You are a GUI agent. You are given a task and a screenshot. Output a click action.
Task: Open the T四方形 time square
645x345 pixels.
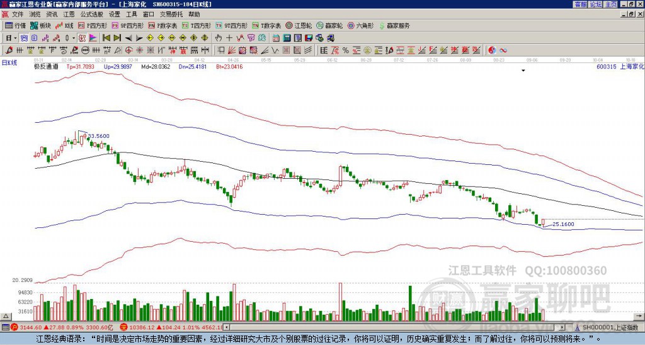197,25
